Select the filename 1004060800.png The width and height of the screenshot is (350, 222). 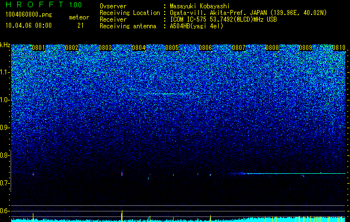(x=29, y=15)
